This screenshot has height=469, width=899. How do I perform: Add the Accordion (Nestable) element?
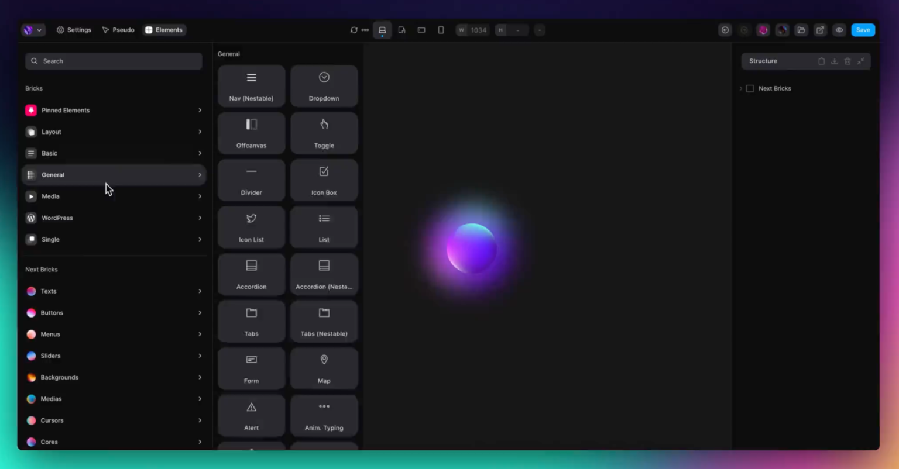tap(324, 274)
